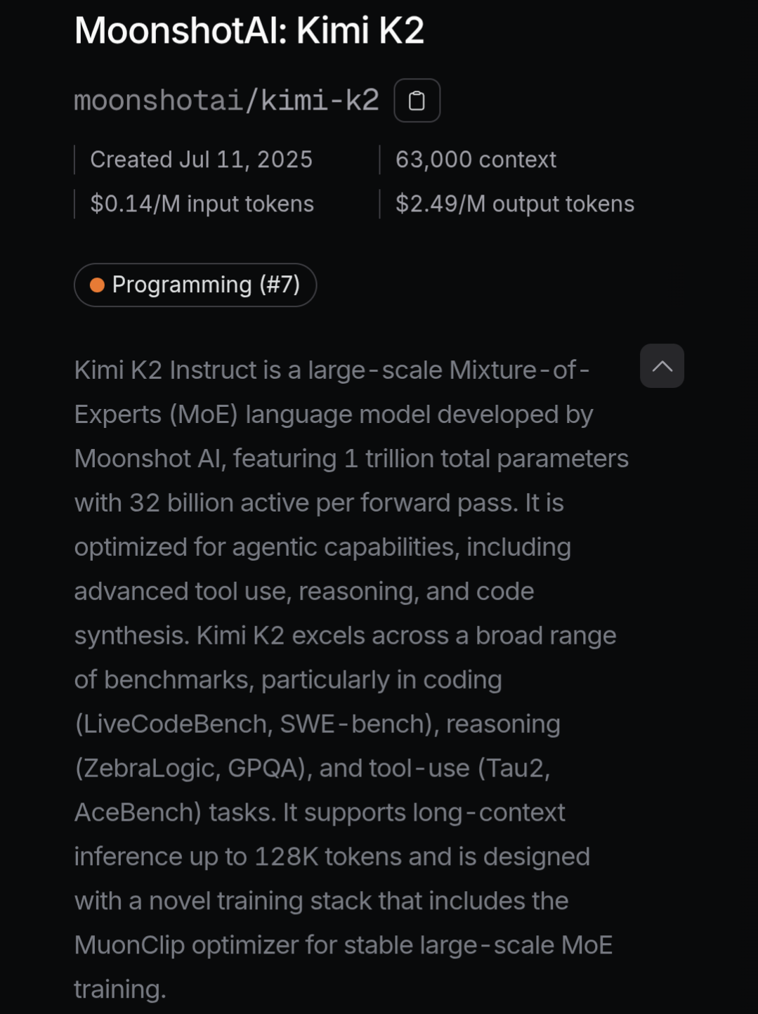The image size is (758, 1014).
Task: Click the $2.49/M output tokens price
Action: [x=514, y=204]
